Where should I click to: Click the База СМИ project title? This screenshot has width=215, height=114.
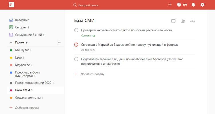(x=84, y=20)
